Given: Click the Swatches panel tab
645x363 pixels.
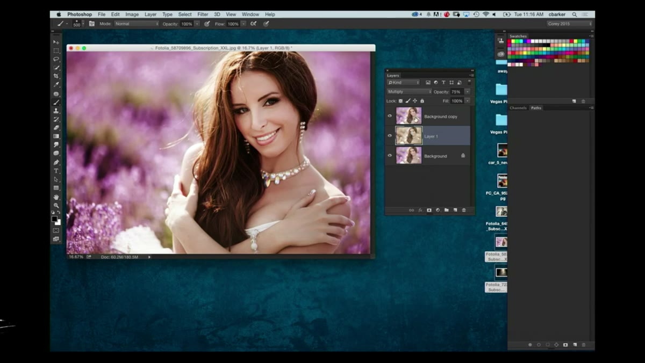Looking at the screenshot, I should tap(518, 36).
